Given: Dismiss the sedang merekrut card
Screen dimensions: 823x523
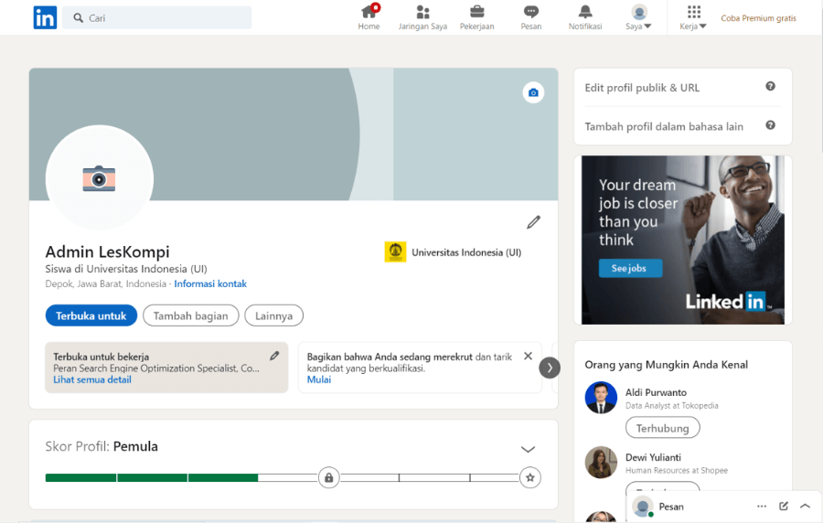Looking at the screenshot, I should pos(528,357).
